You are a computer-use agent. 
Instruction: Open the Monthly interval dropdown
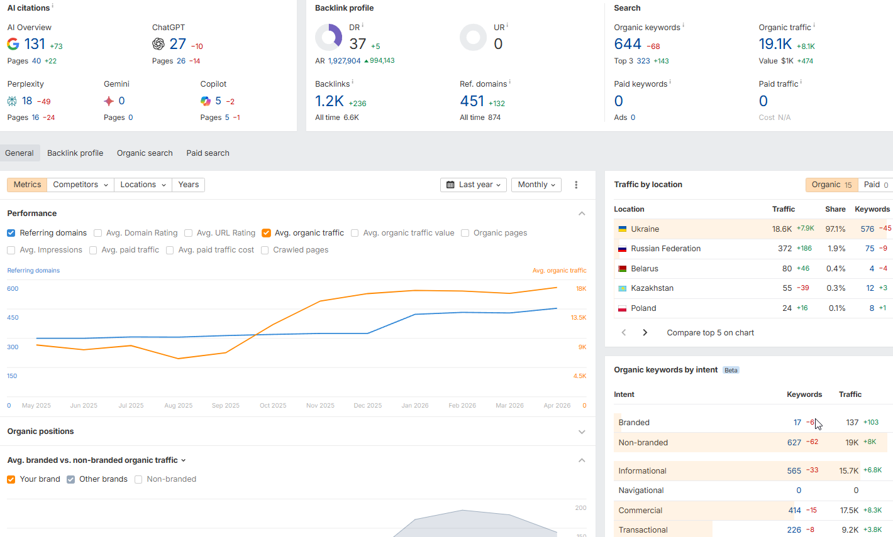536,185
